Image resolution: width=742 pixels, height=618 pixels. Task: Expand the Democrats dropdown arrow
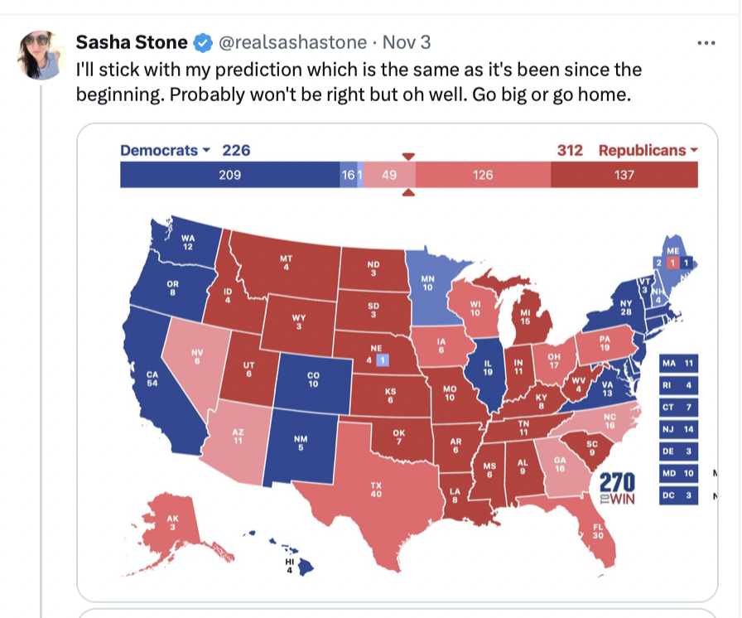[x=205, y=151]
